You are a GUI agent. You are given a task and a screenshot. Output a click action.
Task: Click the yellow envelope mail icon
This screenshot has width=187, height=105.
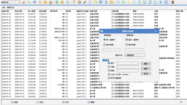click(95, 2)
